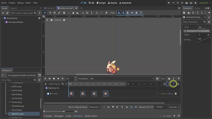
Task: Toggle visibility of BattleSprite node
Action: tap(39, 18)
